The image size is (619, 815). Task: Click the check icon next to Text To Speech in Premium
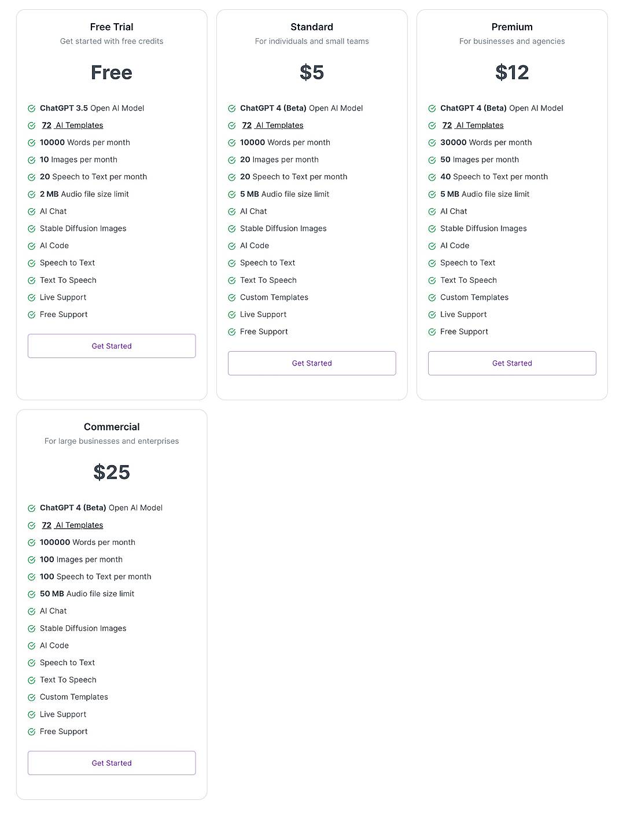point(432,280)
